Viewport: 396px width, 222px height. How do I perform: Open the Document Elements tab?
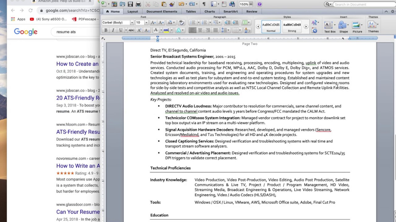point(162,11)
